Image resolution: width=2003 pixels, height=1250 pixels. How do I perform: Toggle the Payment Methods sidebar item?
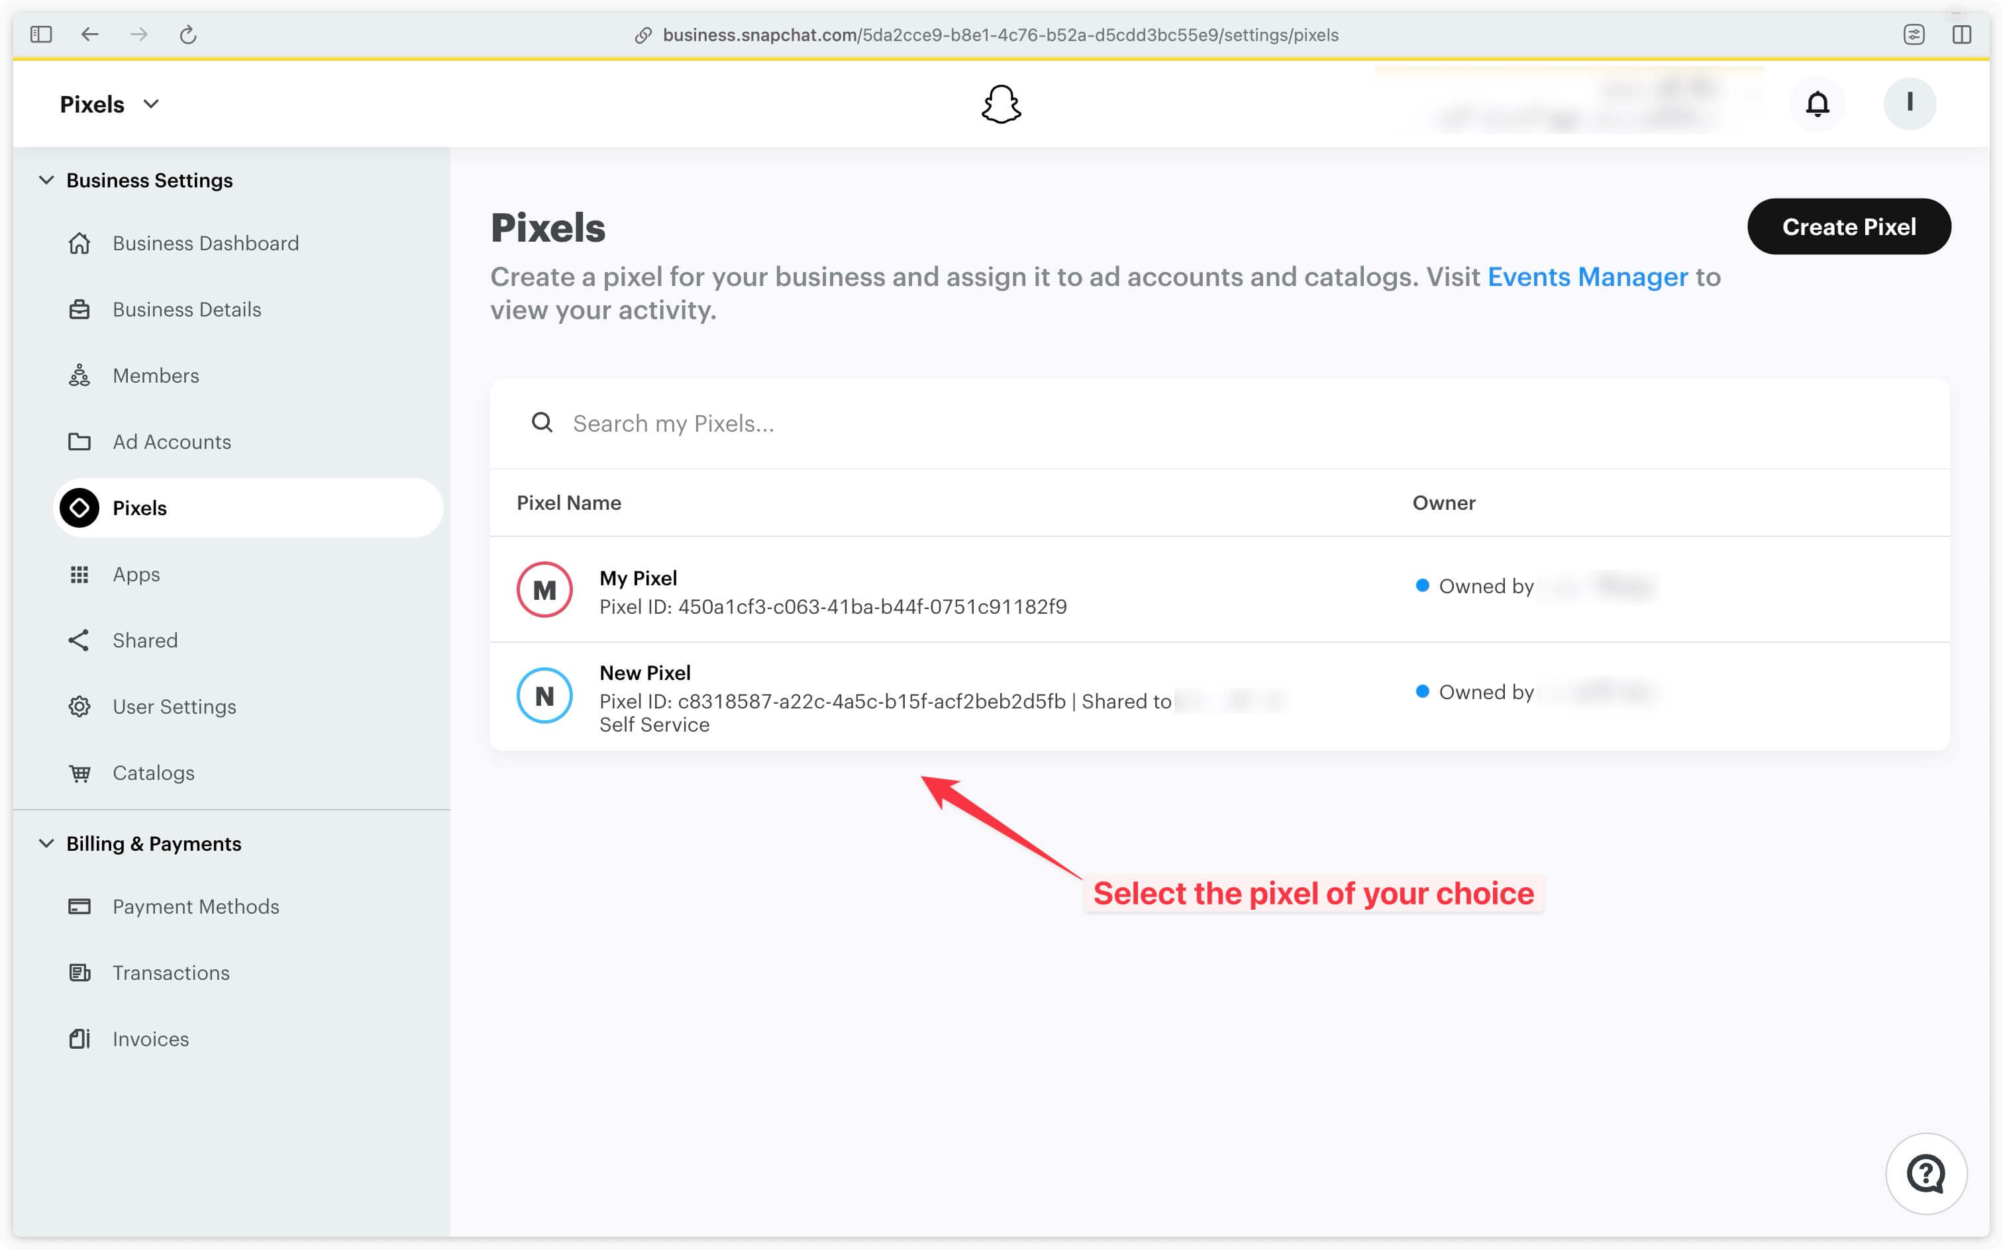pos(196,906)
